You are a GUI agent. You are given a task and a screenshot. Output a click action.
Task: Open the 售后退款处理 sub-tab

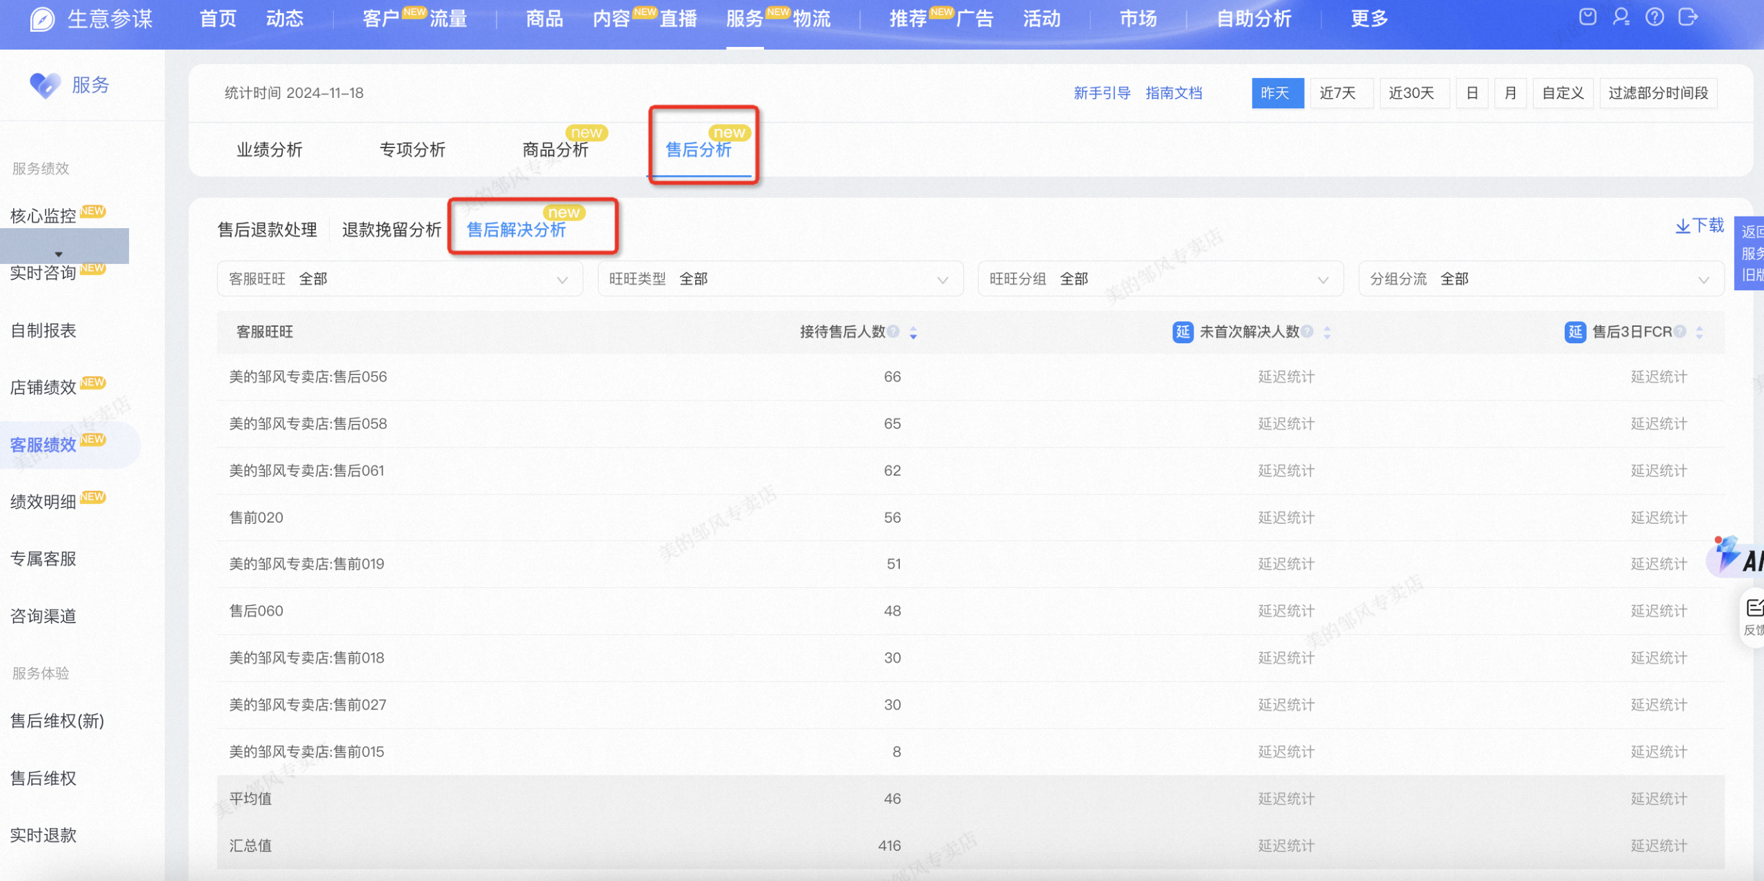click(268, 230)
